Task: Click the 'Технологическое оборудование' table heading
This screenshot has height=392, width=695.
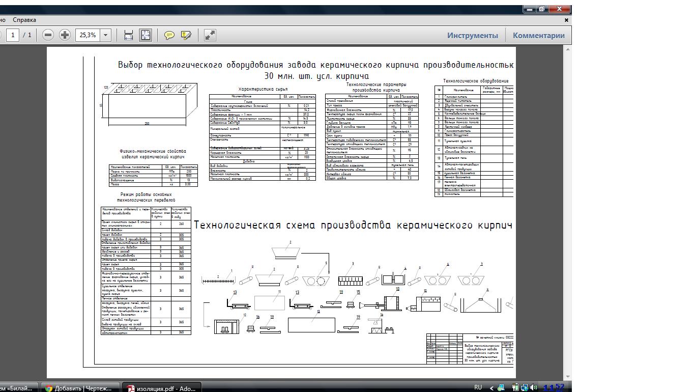Action: coord(476,81)
